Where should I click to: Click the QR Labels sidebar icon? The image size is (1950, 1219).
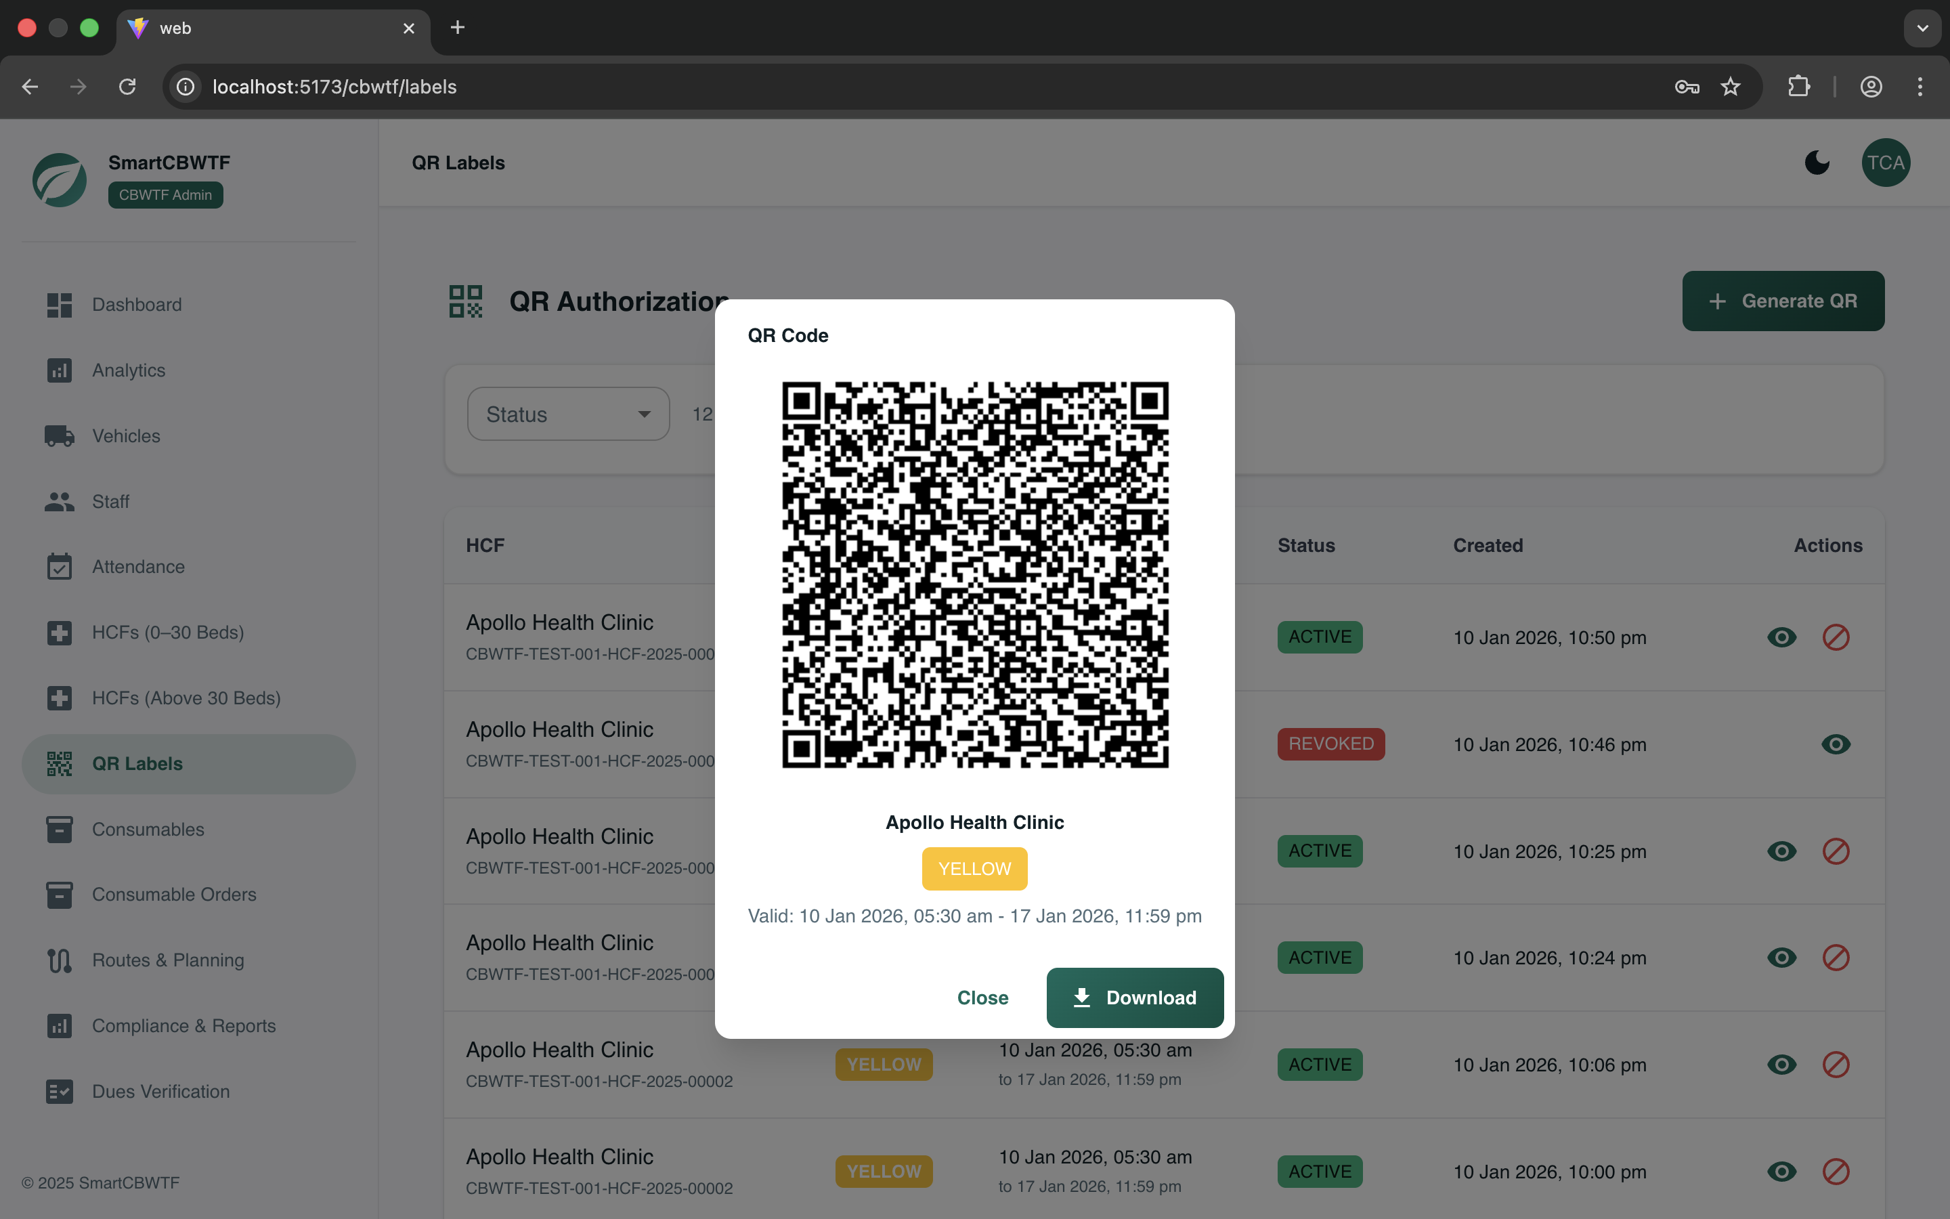click(60, 763)
